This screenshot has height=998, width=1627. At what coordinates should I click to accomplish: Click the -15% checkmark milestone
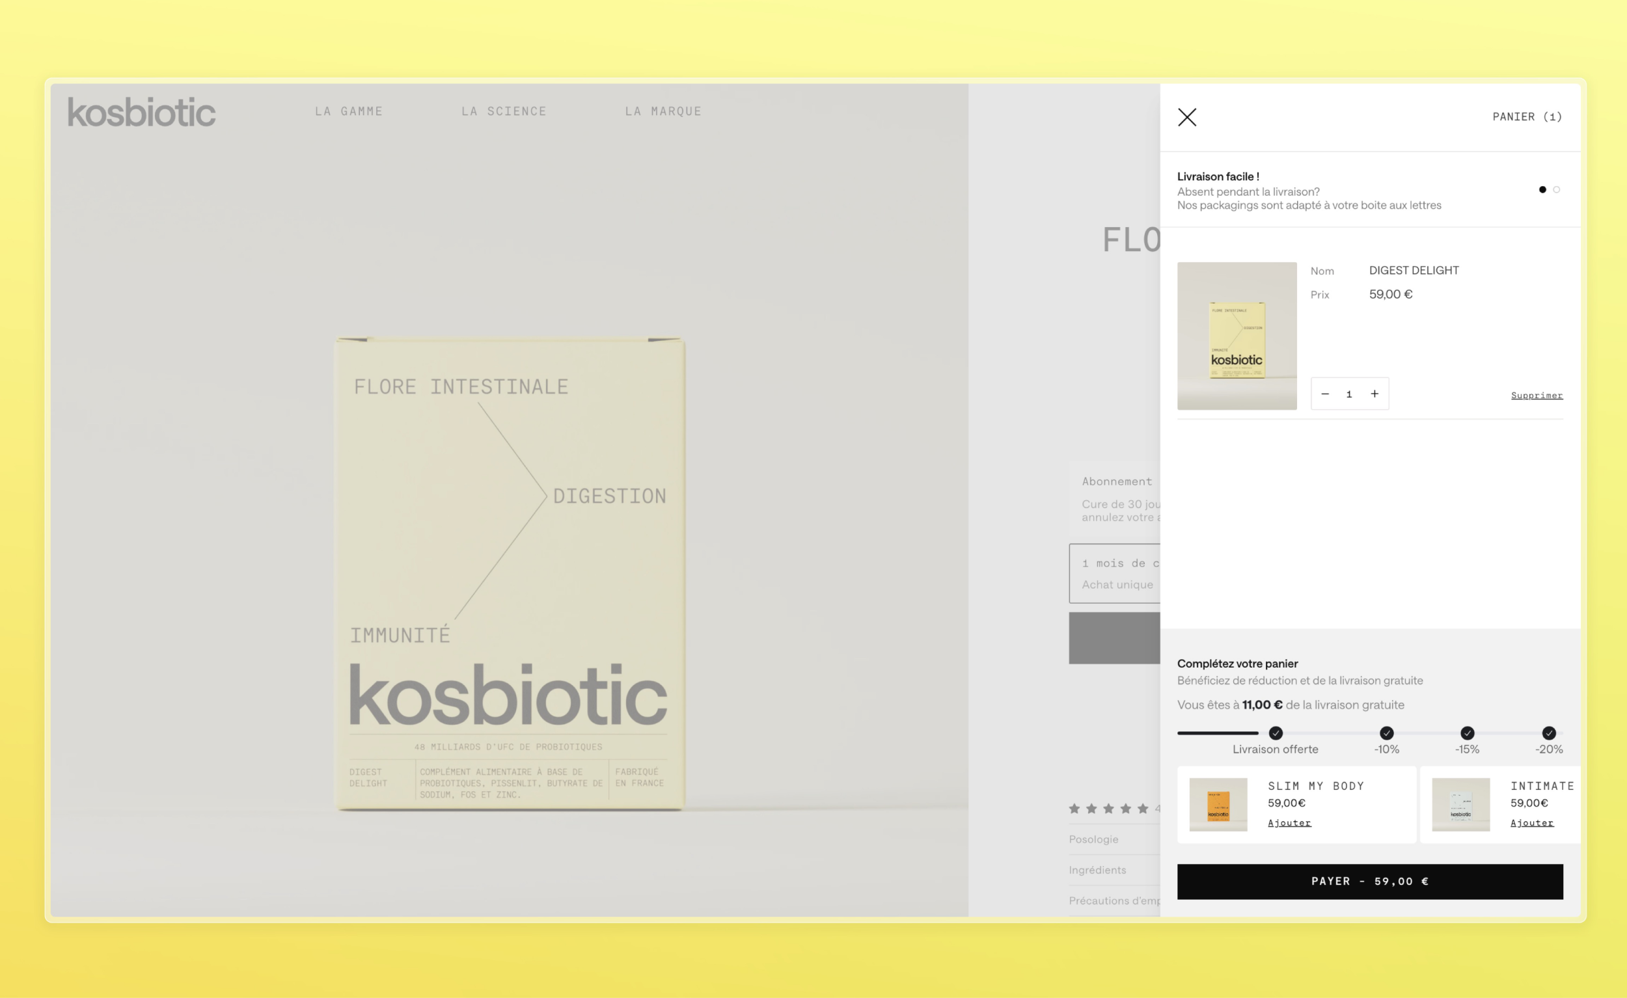pyautogui.click(x=1467, y=733)
